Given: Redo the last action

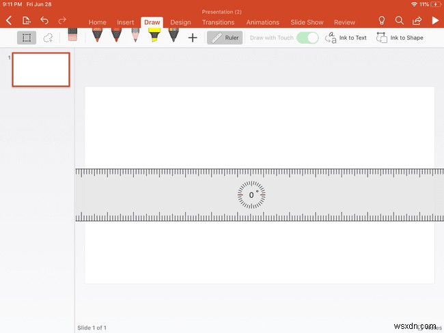Looking at the screenshot, I should [x=62, y=20].
